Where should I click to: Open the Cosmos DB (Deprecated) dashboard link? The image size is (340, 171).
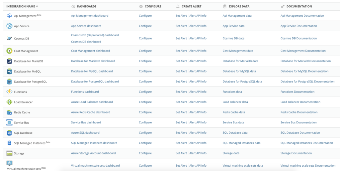[x=95, y=35]
